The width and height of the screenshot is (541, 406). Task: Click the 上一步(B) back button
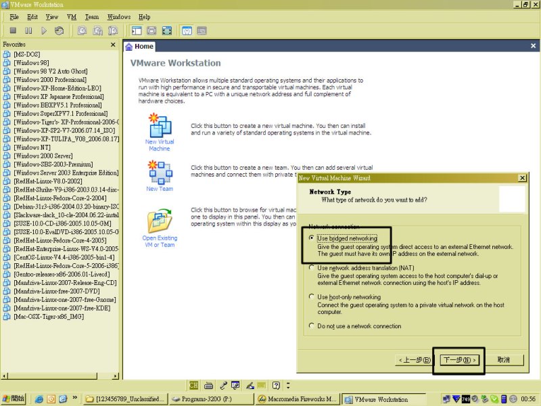(415, 360)
